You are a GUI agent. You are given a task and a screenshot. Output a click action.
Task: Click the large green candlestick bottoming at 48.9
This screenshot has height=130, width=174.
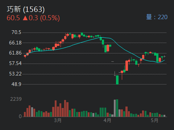117,80
